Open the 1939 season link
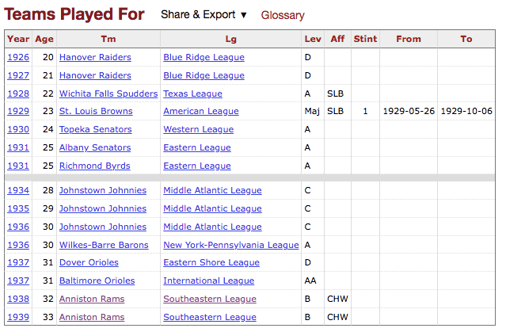This screenshot has height=332, width=506. (x=18, y=317)
